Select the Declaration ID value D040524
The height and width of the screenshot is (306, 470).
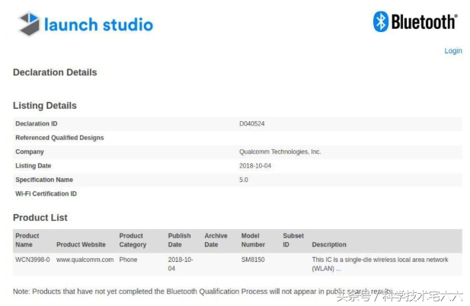click(252, 123)
